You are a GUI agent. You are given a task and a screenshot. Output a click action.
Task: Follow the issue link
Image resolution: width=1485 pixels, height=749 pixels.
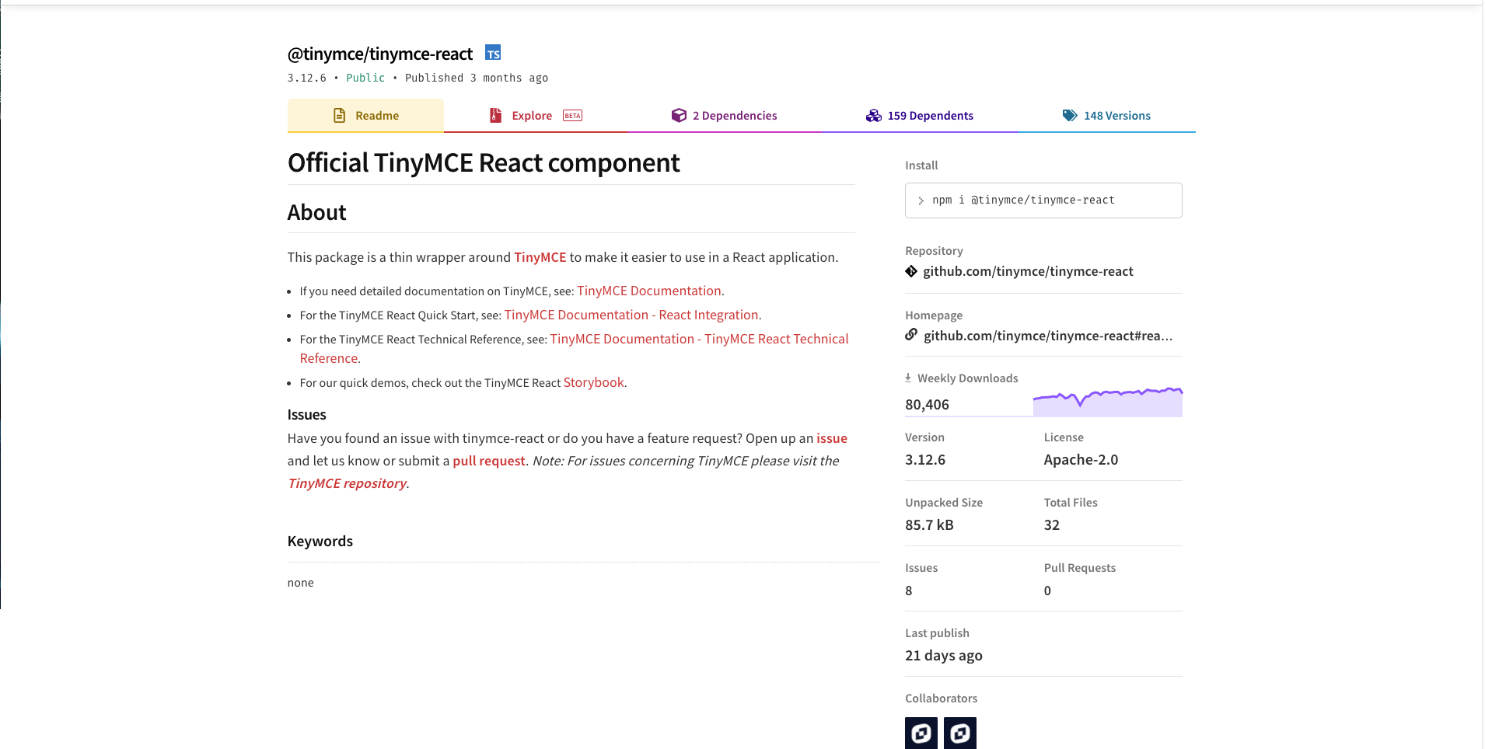click(832, 438)
